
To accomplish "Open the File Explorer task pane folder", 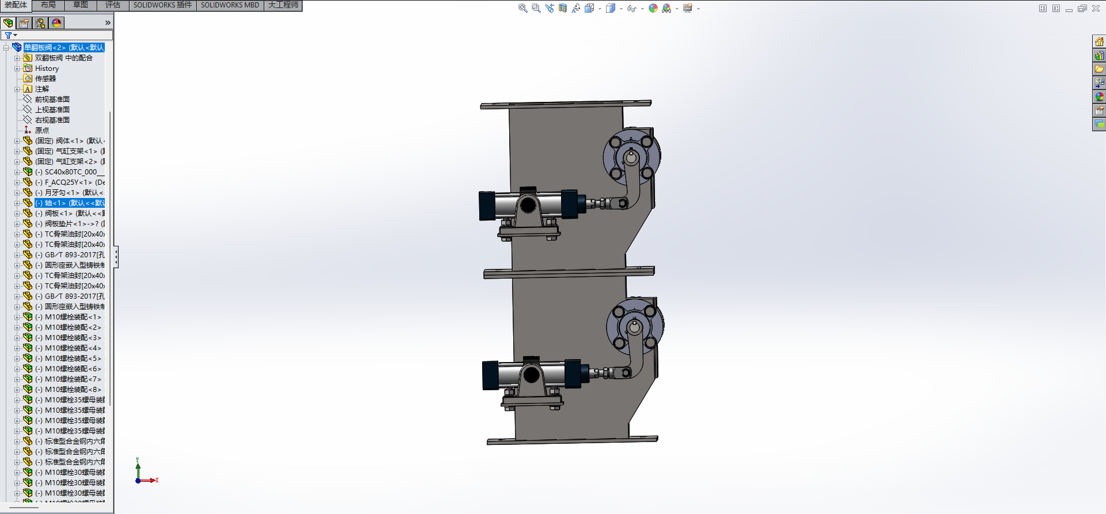I will [x=1099, y=69].
